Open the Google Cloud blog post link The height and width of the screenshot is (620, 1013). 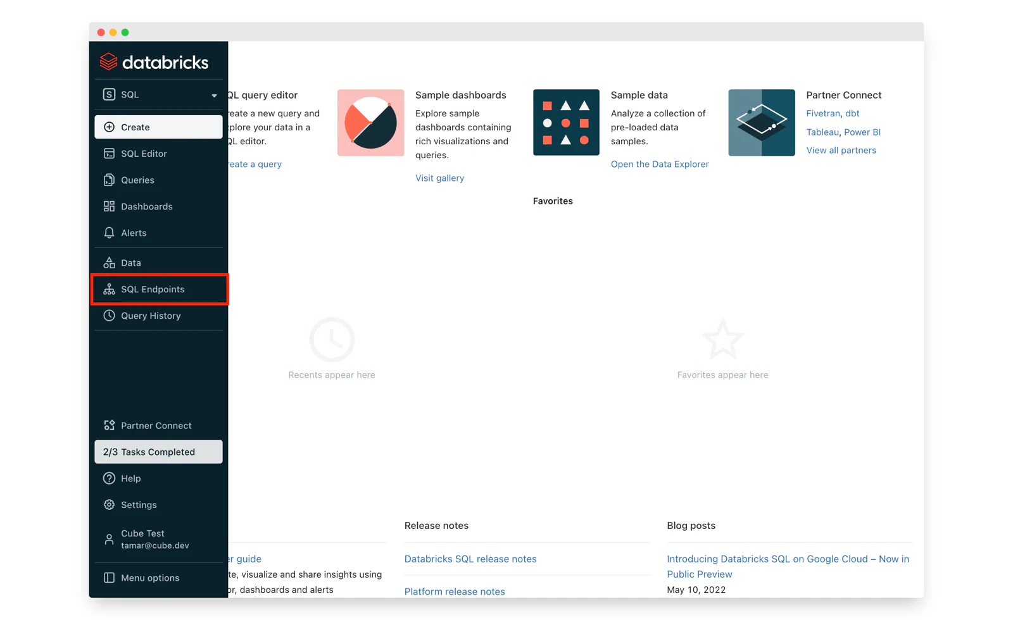(x=788, y=567)
